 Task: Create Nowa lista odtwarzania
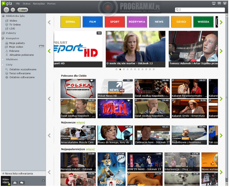(19, 174)
